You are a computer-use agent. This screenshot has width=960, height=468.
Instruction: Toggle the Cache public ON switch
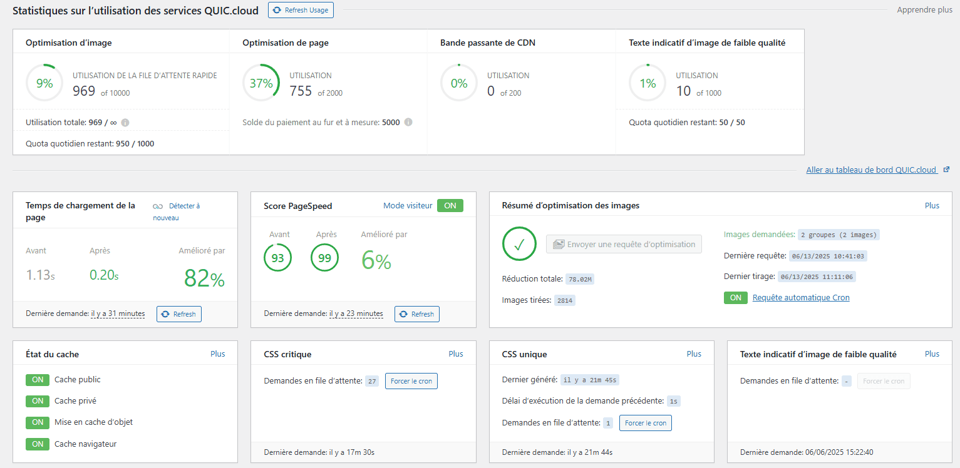click(x=38, y=380)
